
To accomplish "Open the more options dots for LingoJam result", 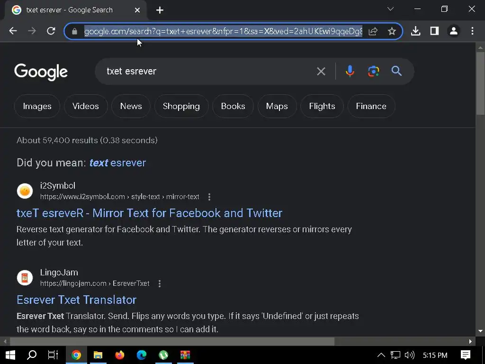I will (160, 283).
